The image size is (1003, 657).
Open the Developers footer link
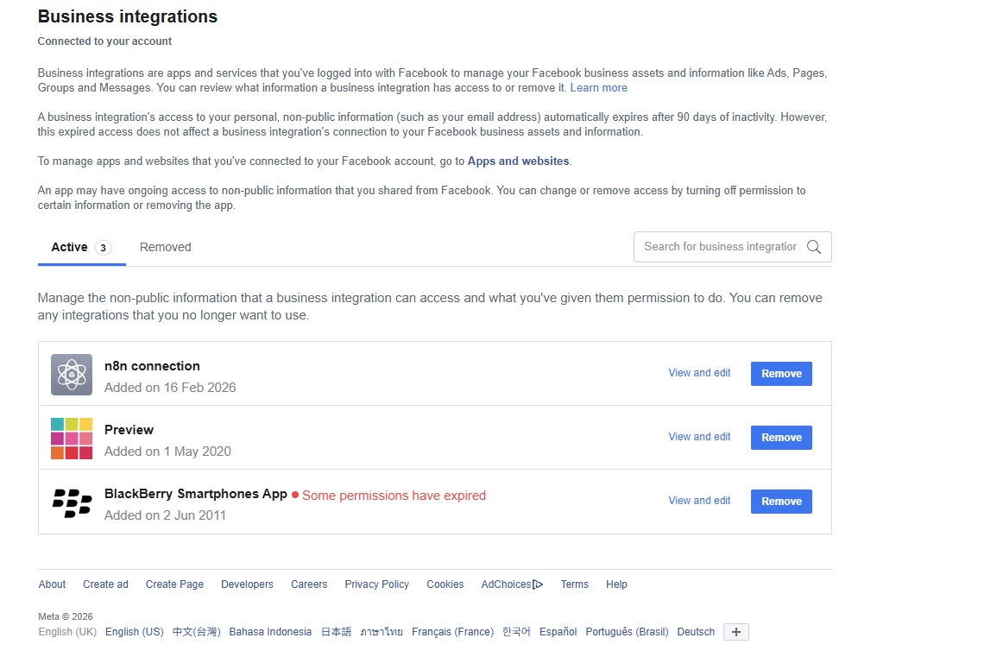click(247, 584)
